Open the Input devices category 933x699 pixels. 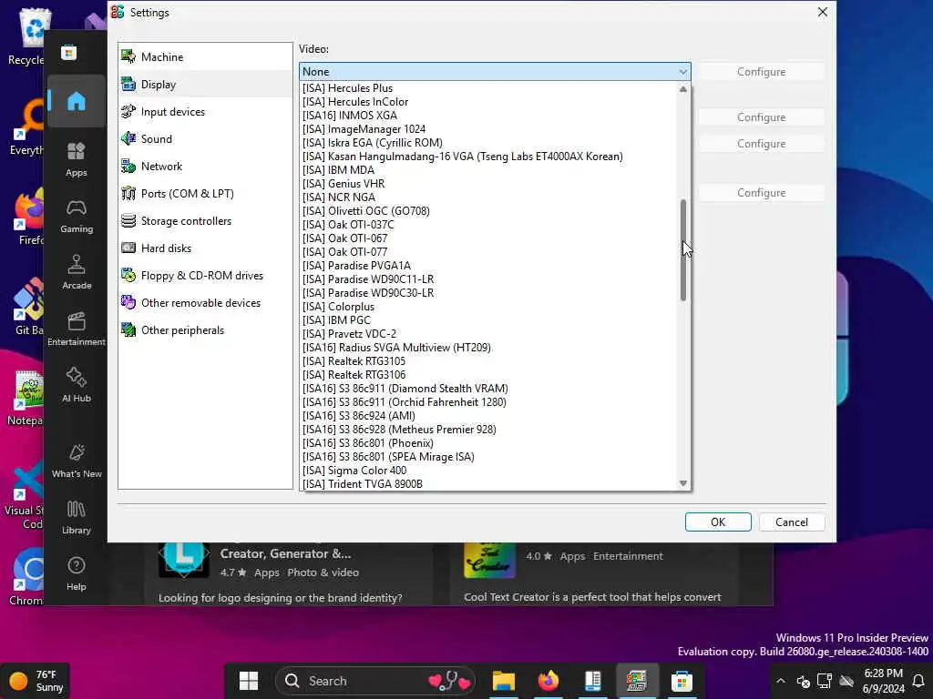pos(205,112)
